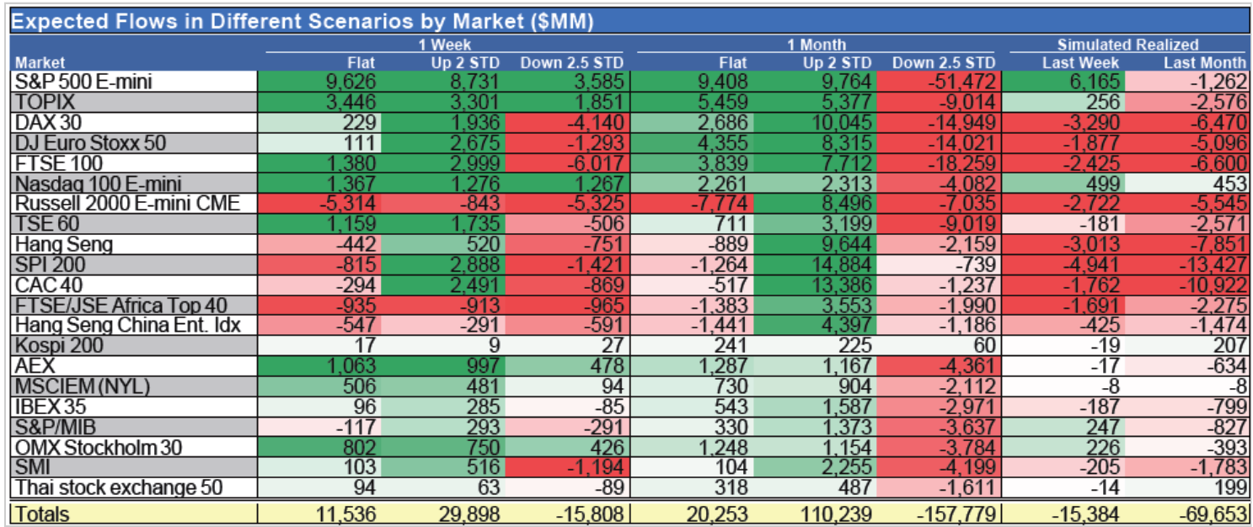Select the MSCIEM cell showing -2,112
Screen dimensions: 1253x527
[x=968, y=386]
